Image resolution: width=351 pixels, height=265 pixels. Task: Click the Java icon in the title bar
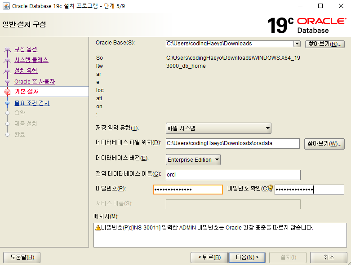tap(6, 6)
